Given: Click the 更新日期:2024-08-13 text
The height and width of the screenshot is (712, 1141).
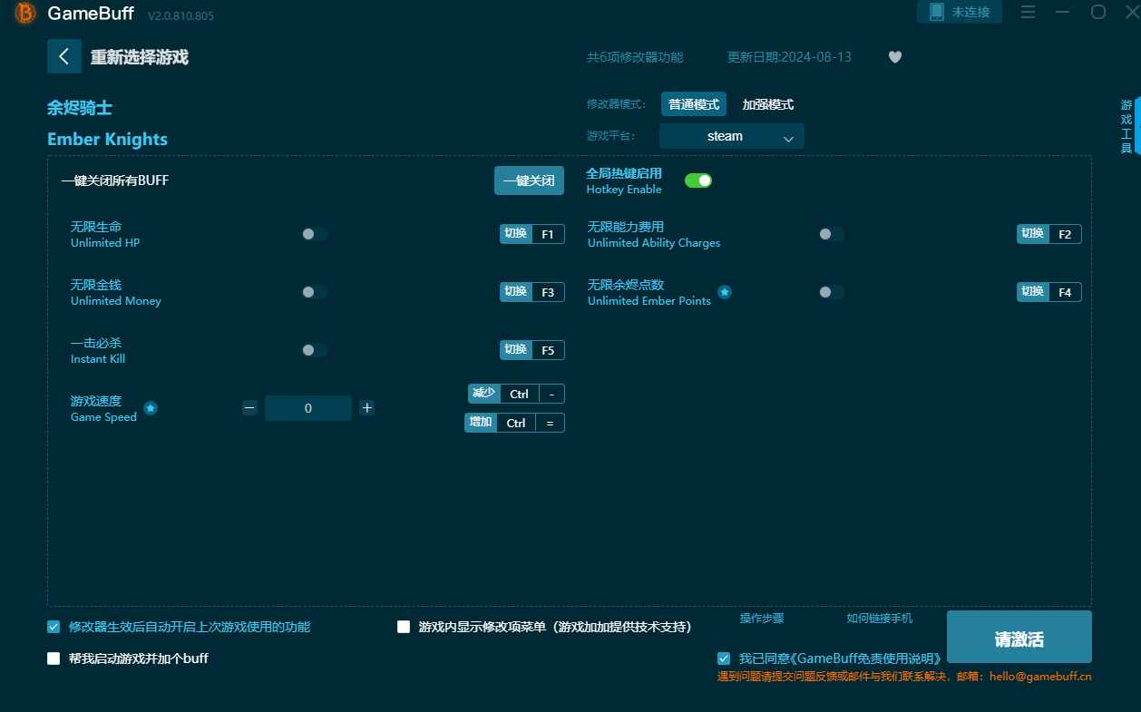Looking at the screenshot, I should tap(789, 57).
